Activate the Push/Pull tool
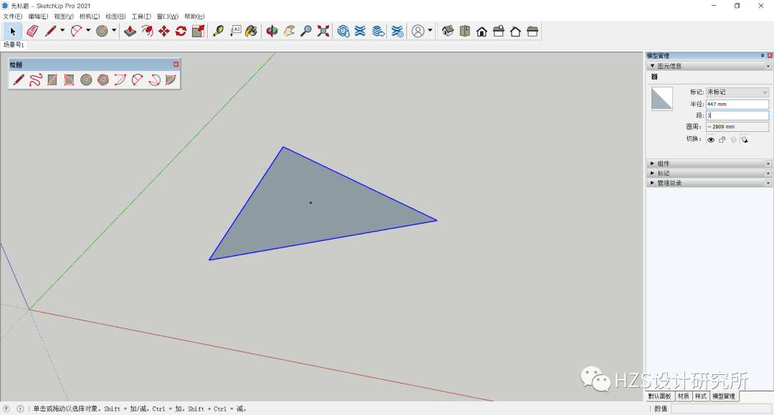The width and height of the screenshot is (774, 415). [131, 31]
